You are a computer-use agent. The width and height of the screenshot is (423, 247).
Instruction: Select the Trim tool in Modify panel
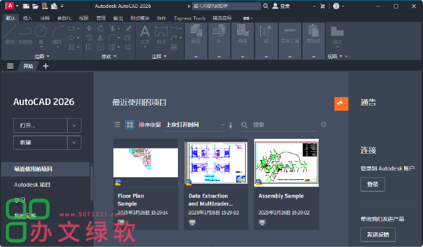point(112,28)
